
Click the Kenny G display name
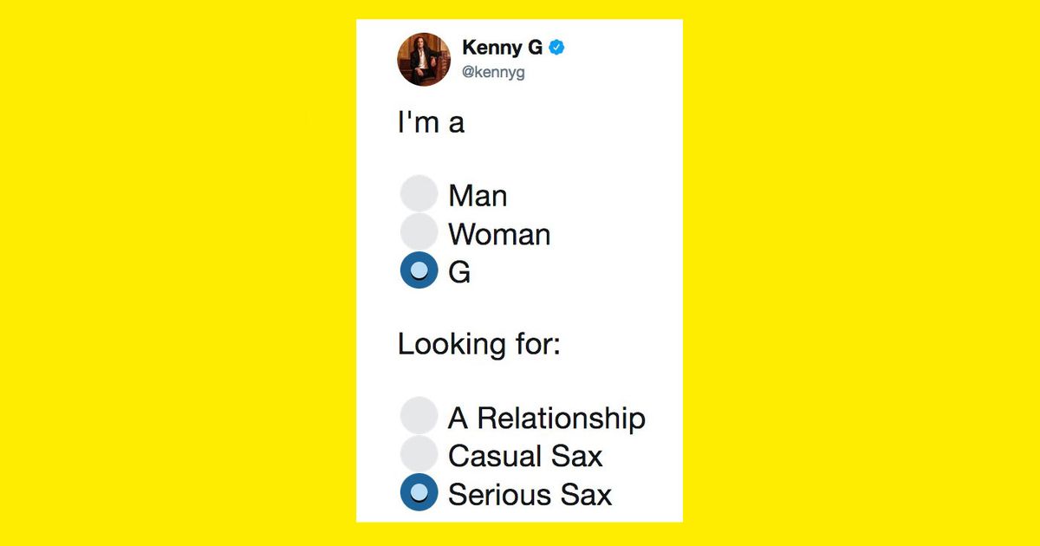[x=503, y=49]
